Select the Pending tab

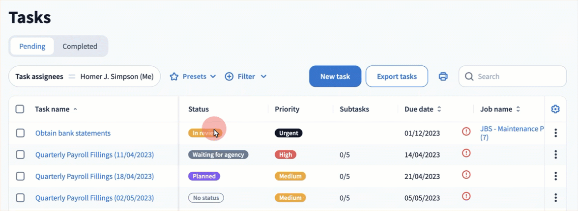tap(32, 47)
